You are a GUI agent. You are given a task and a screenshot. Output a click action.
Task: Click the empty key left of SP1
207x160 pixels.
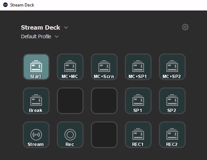coord(104,101)
